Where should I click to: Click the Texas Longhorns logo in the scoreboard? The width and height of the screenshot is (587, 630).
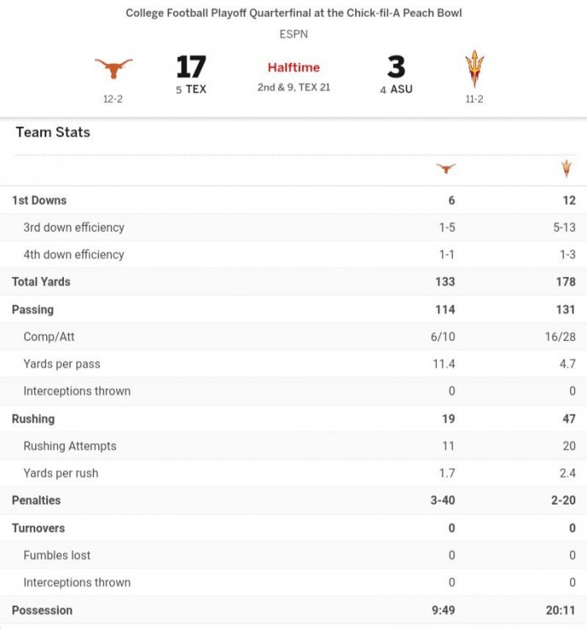pos(113,69)
